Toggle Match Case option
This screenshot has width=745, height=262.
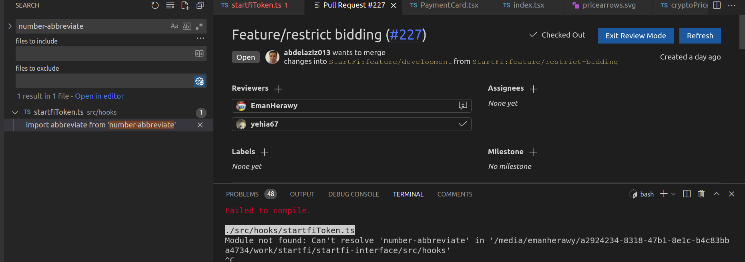coord(175,26)
